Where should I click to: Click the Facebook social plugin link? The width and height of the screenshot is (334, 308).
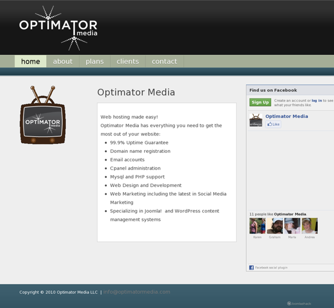click(272, 267)
